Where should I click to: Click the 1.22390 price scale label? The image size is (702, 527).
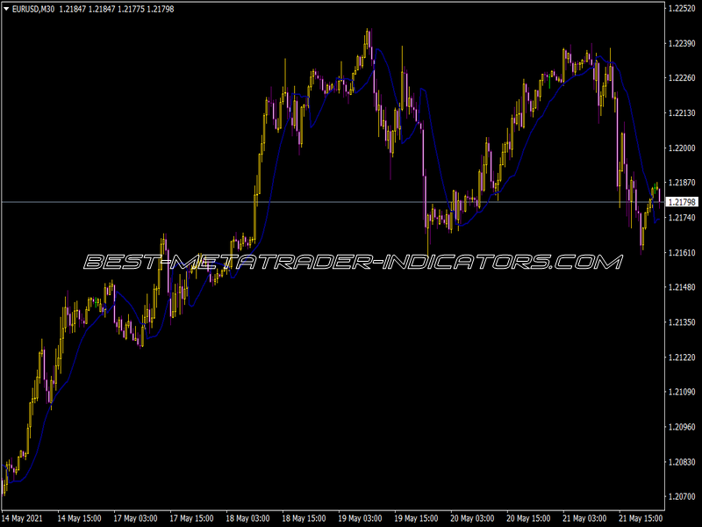[682, 43]
